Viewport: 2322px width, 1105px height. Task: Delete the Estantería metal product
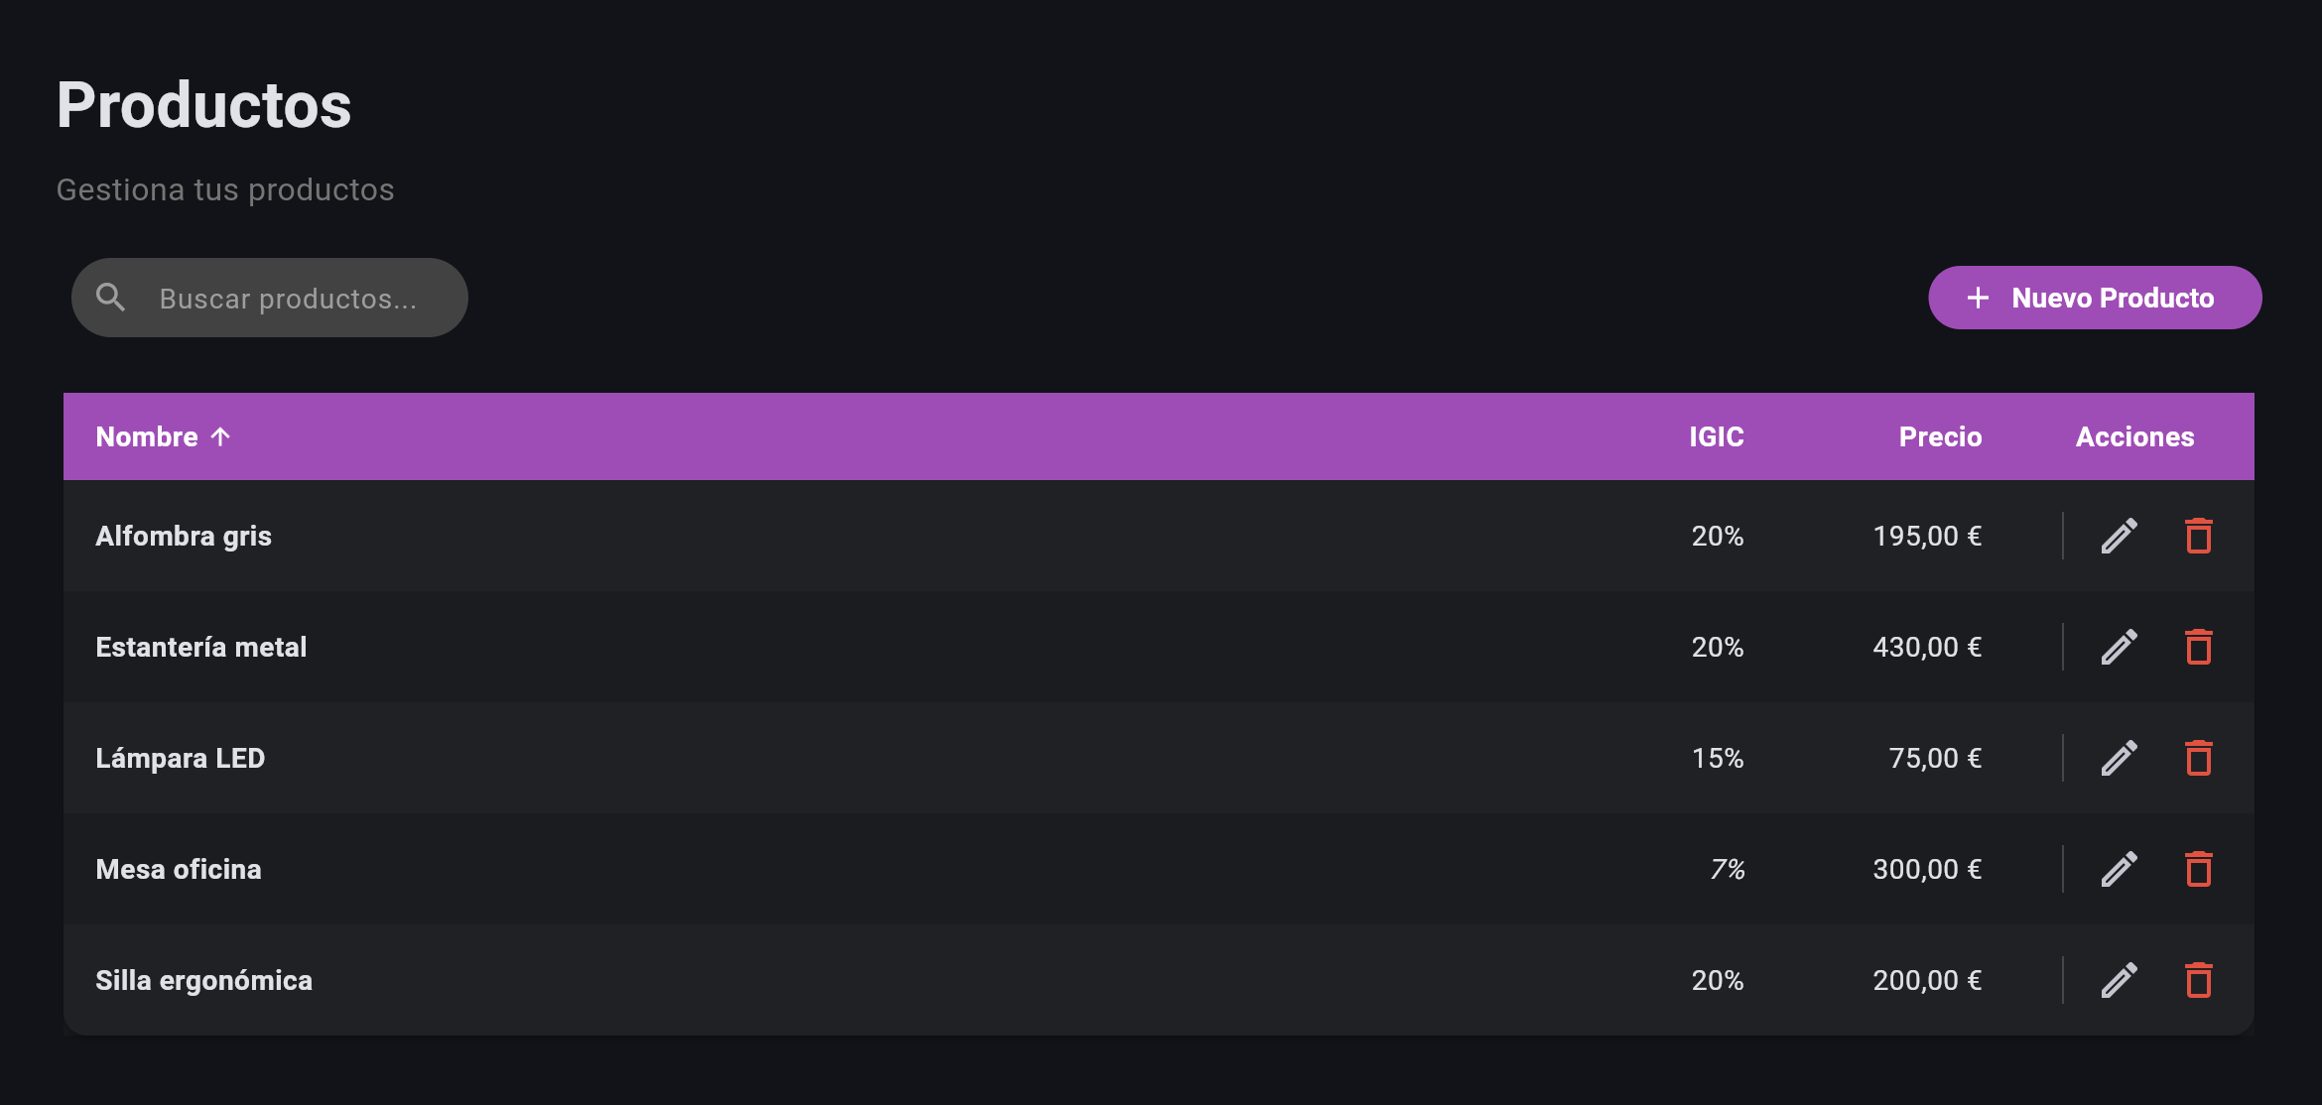(x=2198, y=647)
